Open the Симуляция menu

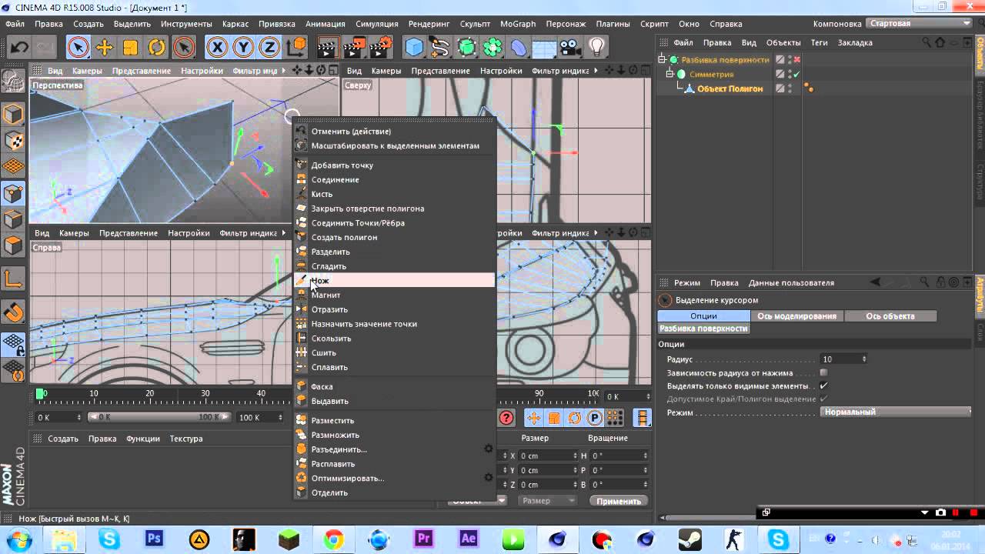click(x=377, y=24)
